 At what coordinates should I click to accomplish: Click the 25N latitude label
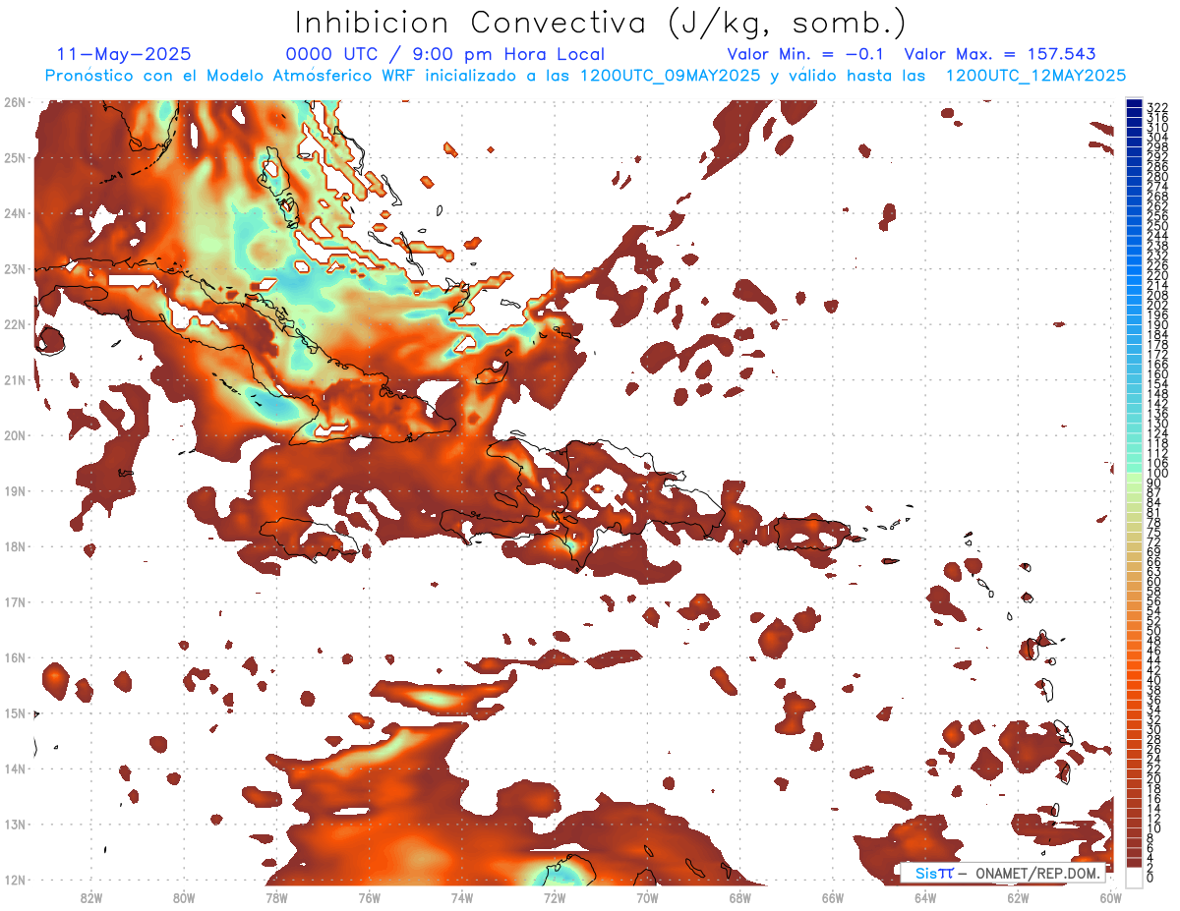tap(16, 157)
